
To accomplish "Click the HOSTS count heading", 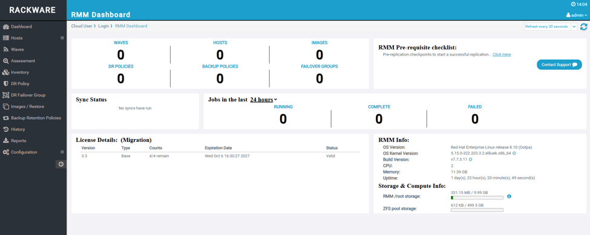I will [220, 43].
